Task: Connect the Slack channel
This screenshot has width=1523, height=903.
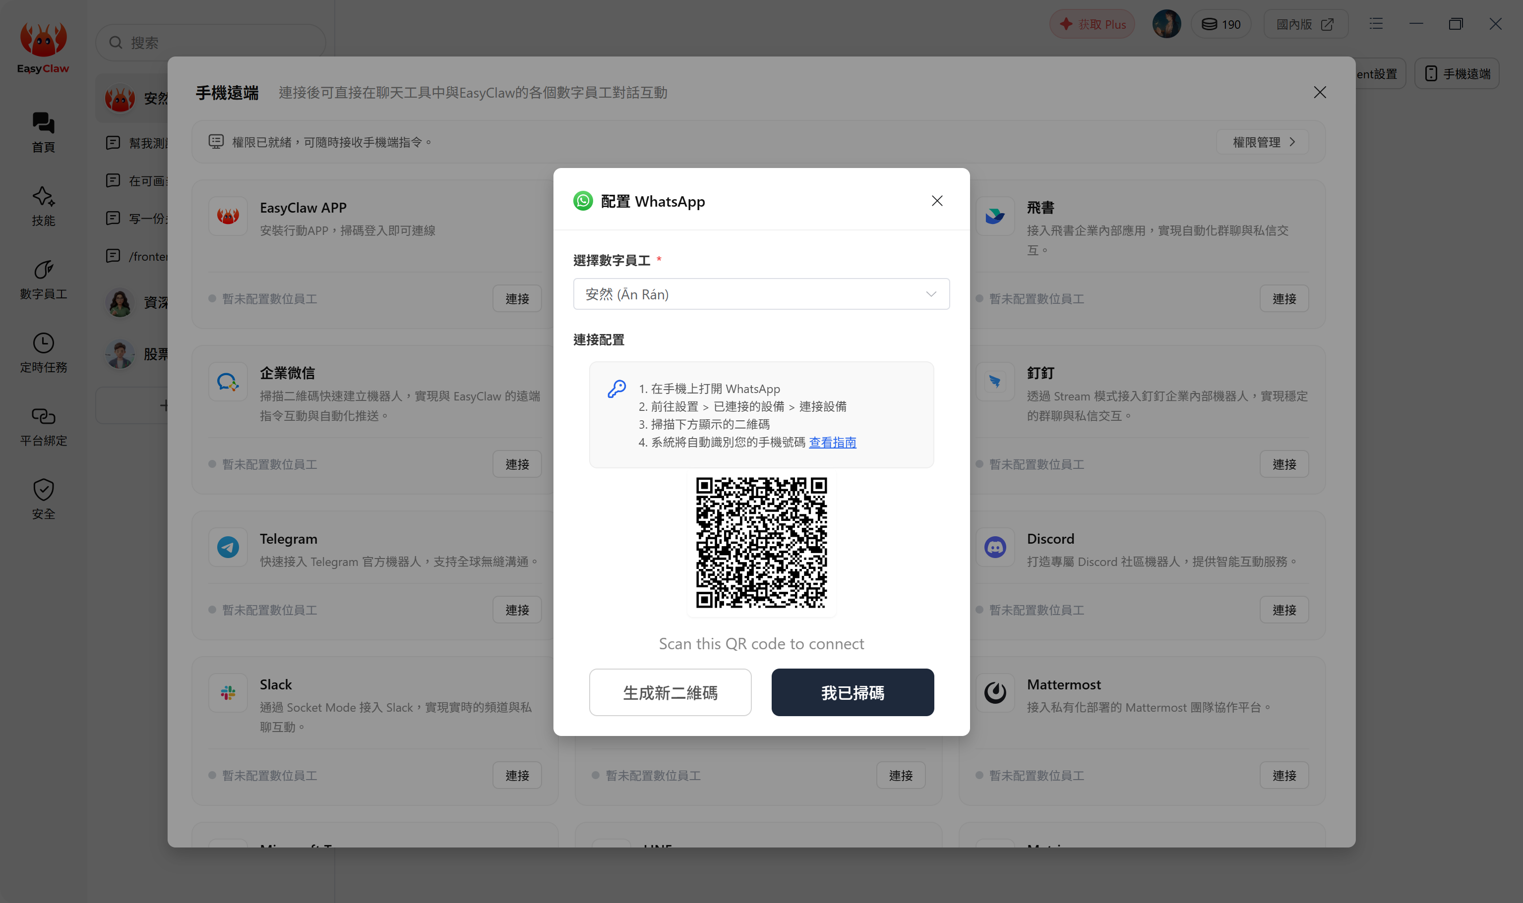Action: tap(517, 775)
